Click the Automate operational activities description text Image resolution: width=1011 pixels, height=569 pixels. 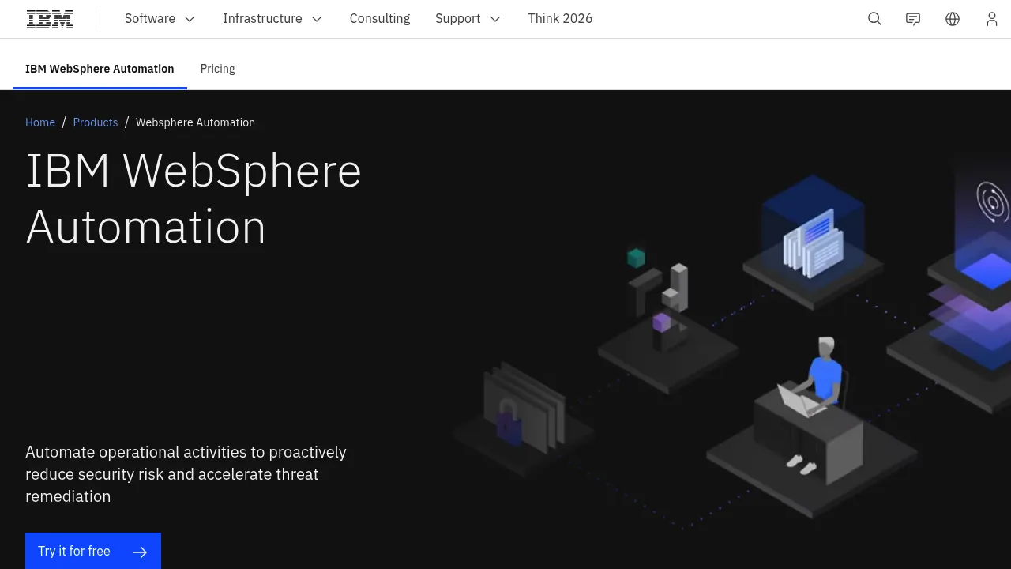[186, 474]
